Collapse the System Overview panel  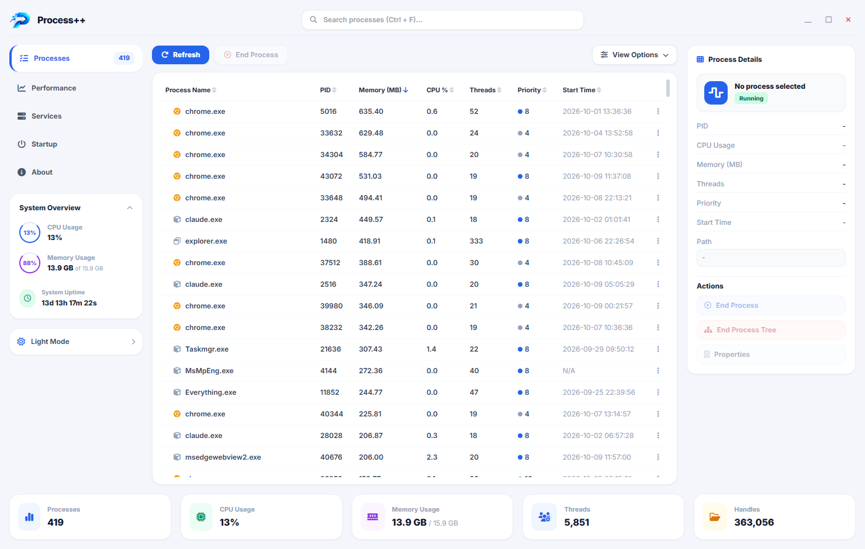pyautogui.click(x=130, y=208)
